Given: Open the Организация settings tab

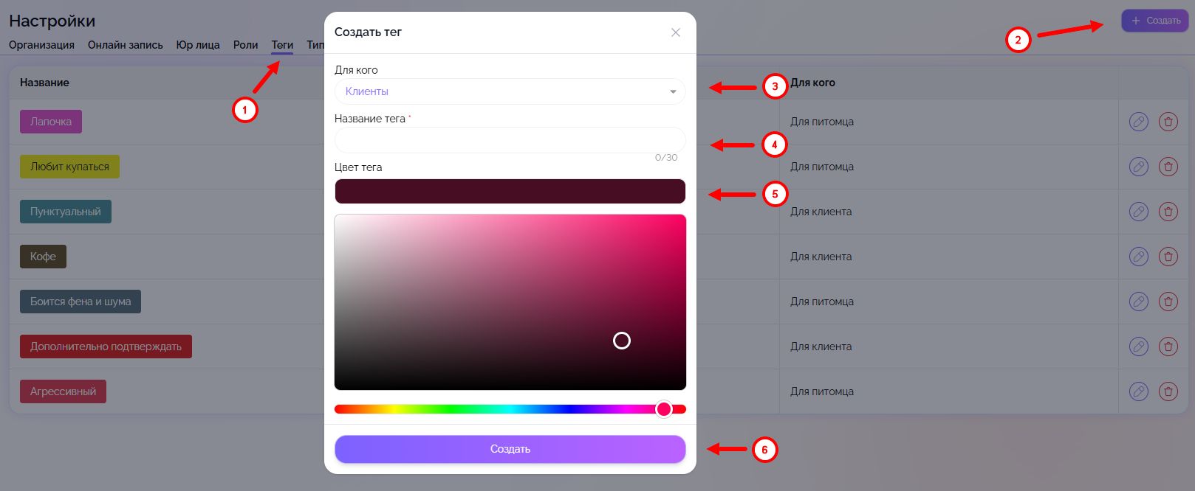Looking at the screenshot, I should [x=41, y=45].
